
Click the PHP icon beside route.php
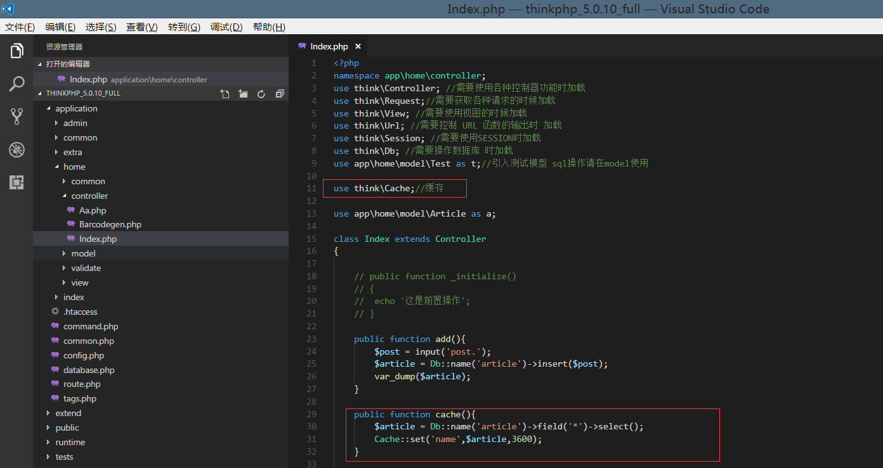pyautogui.click(x=55, y=384)
